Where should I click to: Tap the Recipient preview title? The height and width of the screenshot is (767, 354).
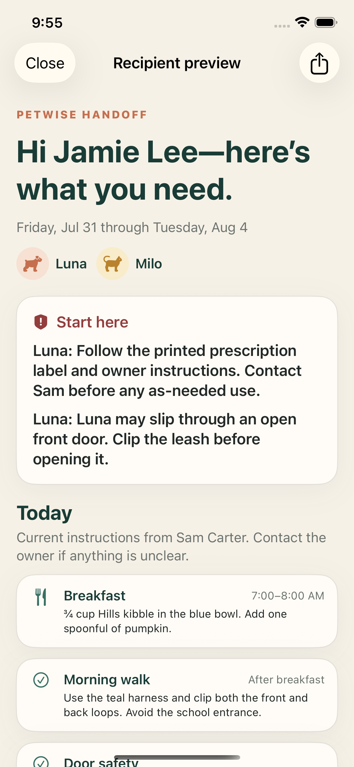click(177, 63)
